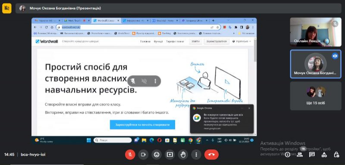Open more options in the call bar

[x=196, y=155]
